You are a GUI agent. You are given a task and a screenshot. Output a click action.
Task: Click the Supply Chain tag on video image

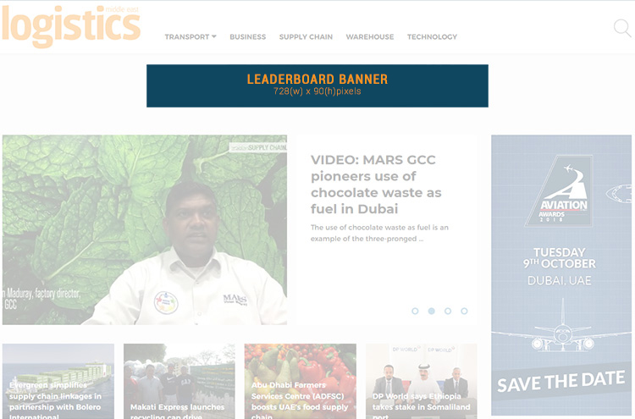click(258, 148)
